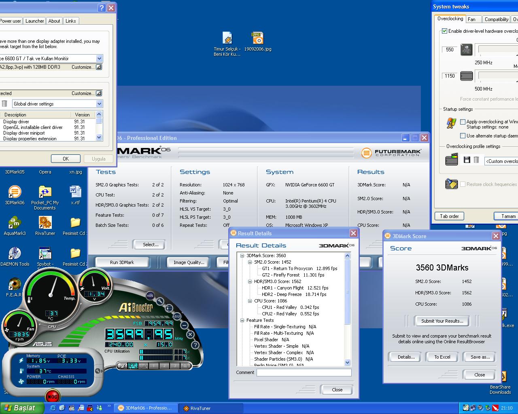Open the display adapter target dropdown
This screenshot has height=414, width=518.
pos(99,59)
